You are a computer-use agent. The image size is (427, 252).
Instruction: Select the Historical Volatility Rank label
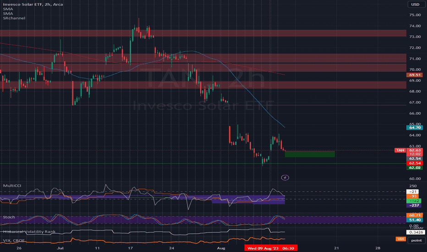pos(29,231)
